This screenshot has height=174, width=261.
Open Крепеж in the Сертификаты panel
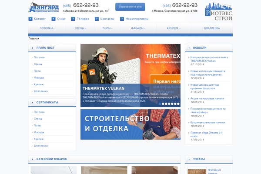(39, 139)
